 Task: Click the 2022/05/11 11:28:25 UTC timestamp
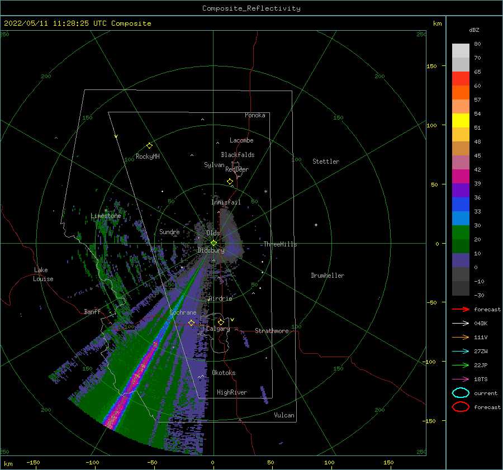point(51,23)
